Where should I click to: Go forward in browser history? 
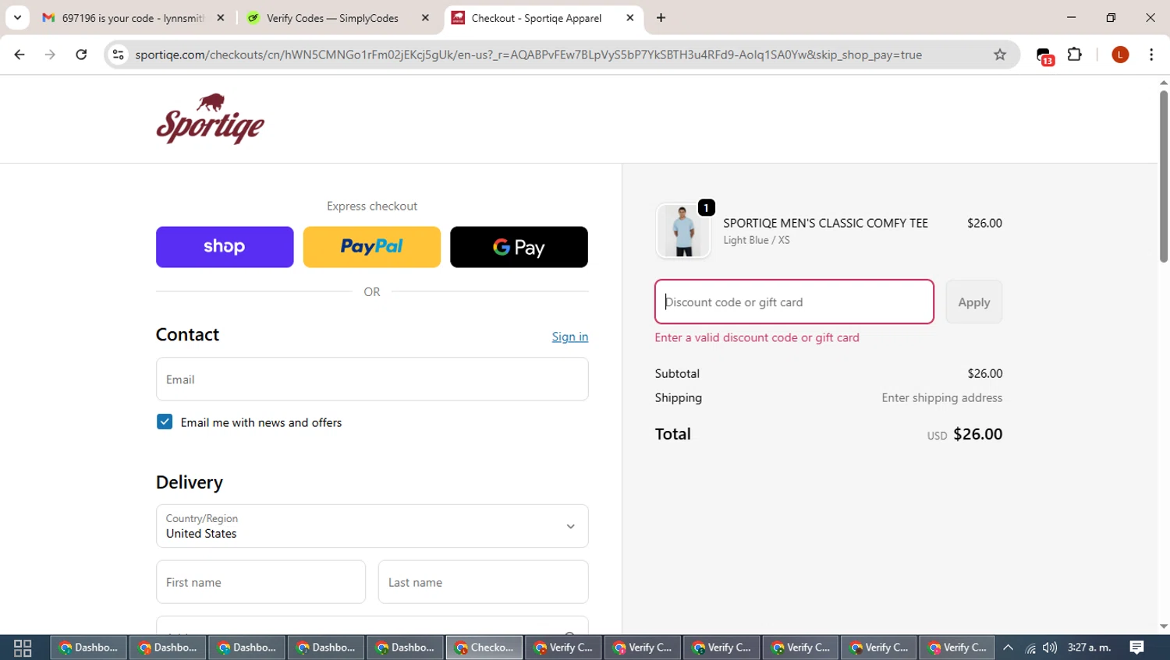point(50,55)
